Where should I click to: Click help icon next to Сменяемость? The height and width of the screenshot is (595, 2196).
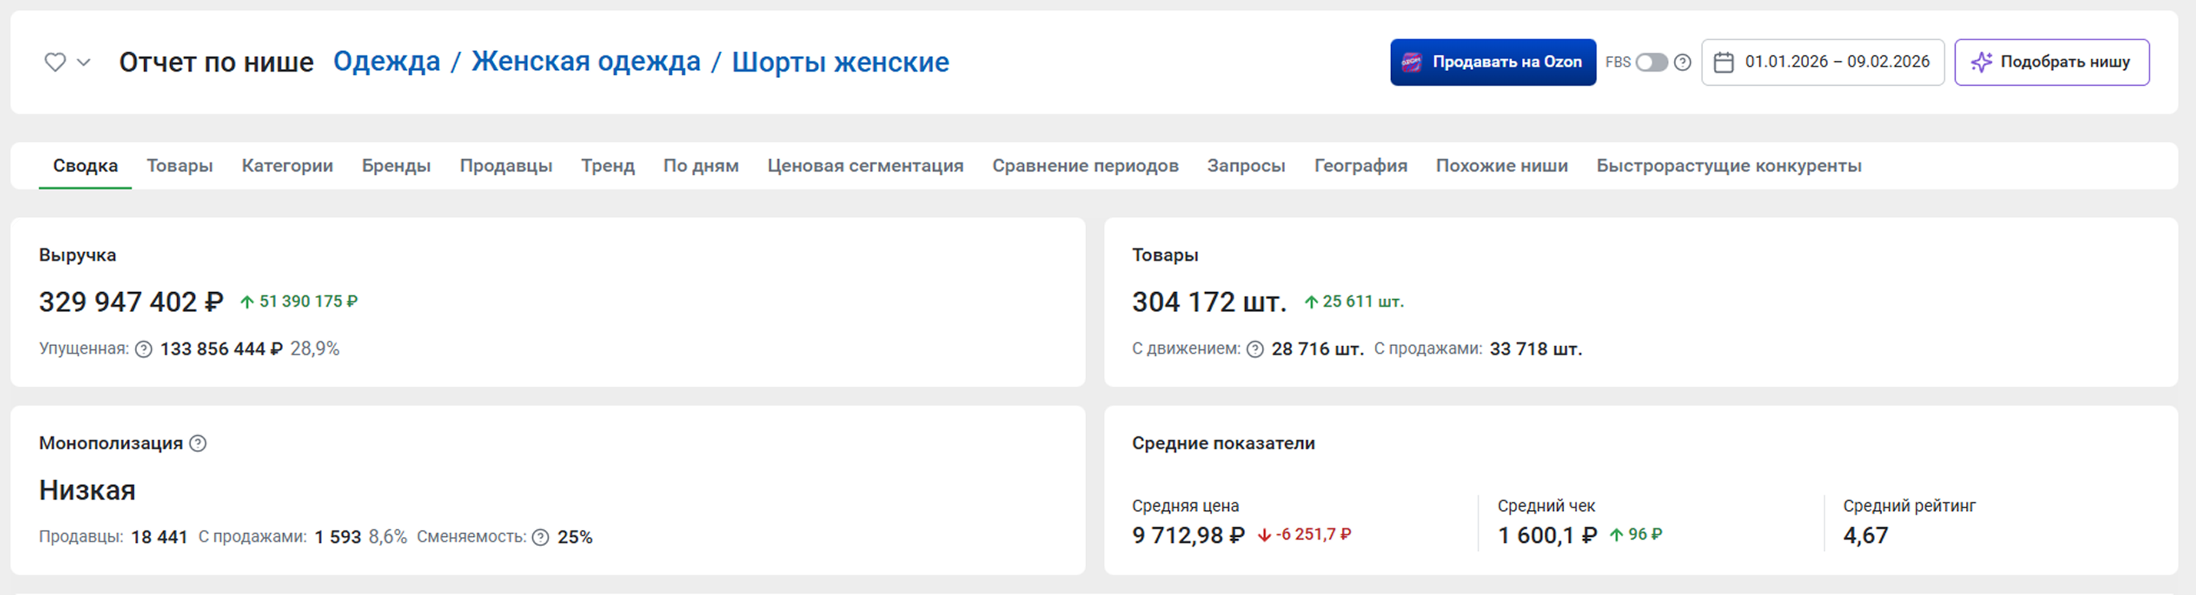click(540, 537)
